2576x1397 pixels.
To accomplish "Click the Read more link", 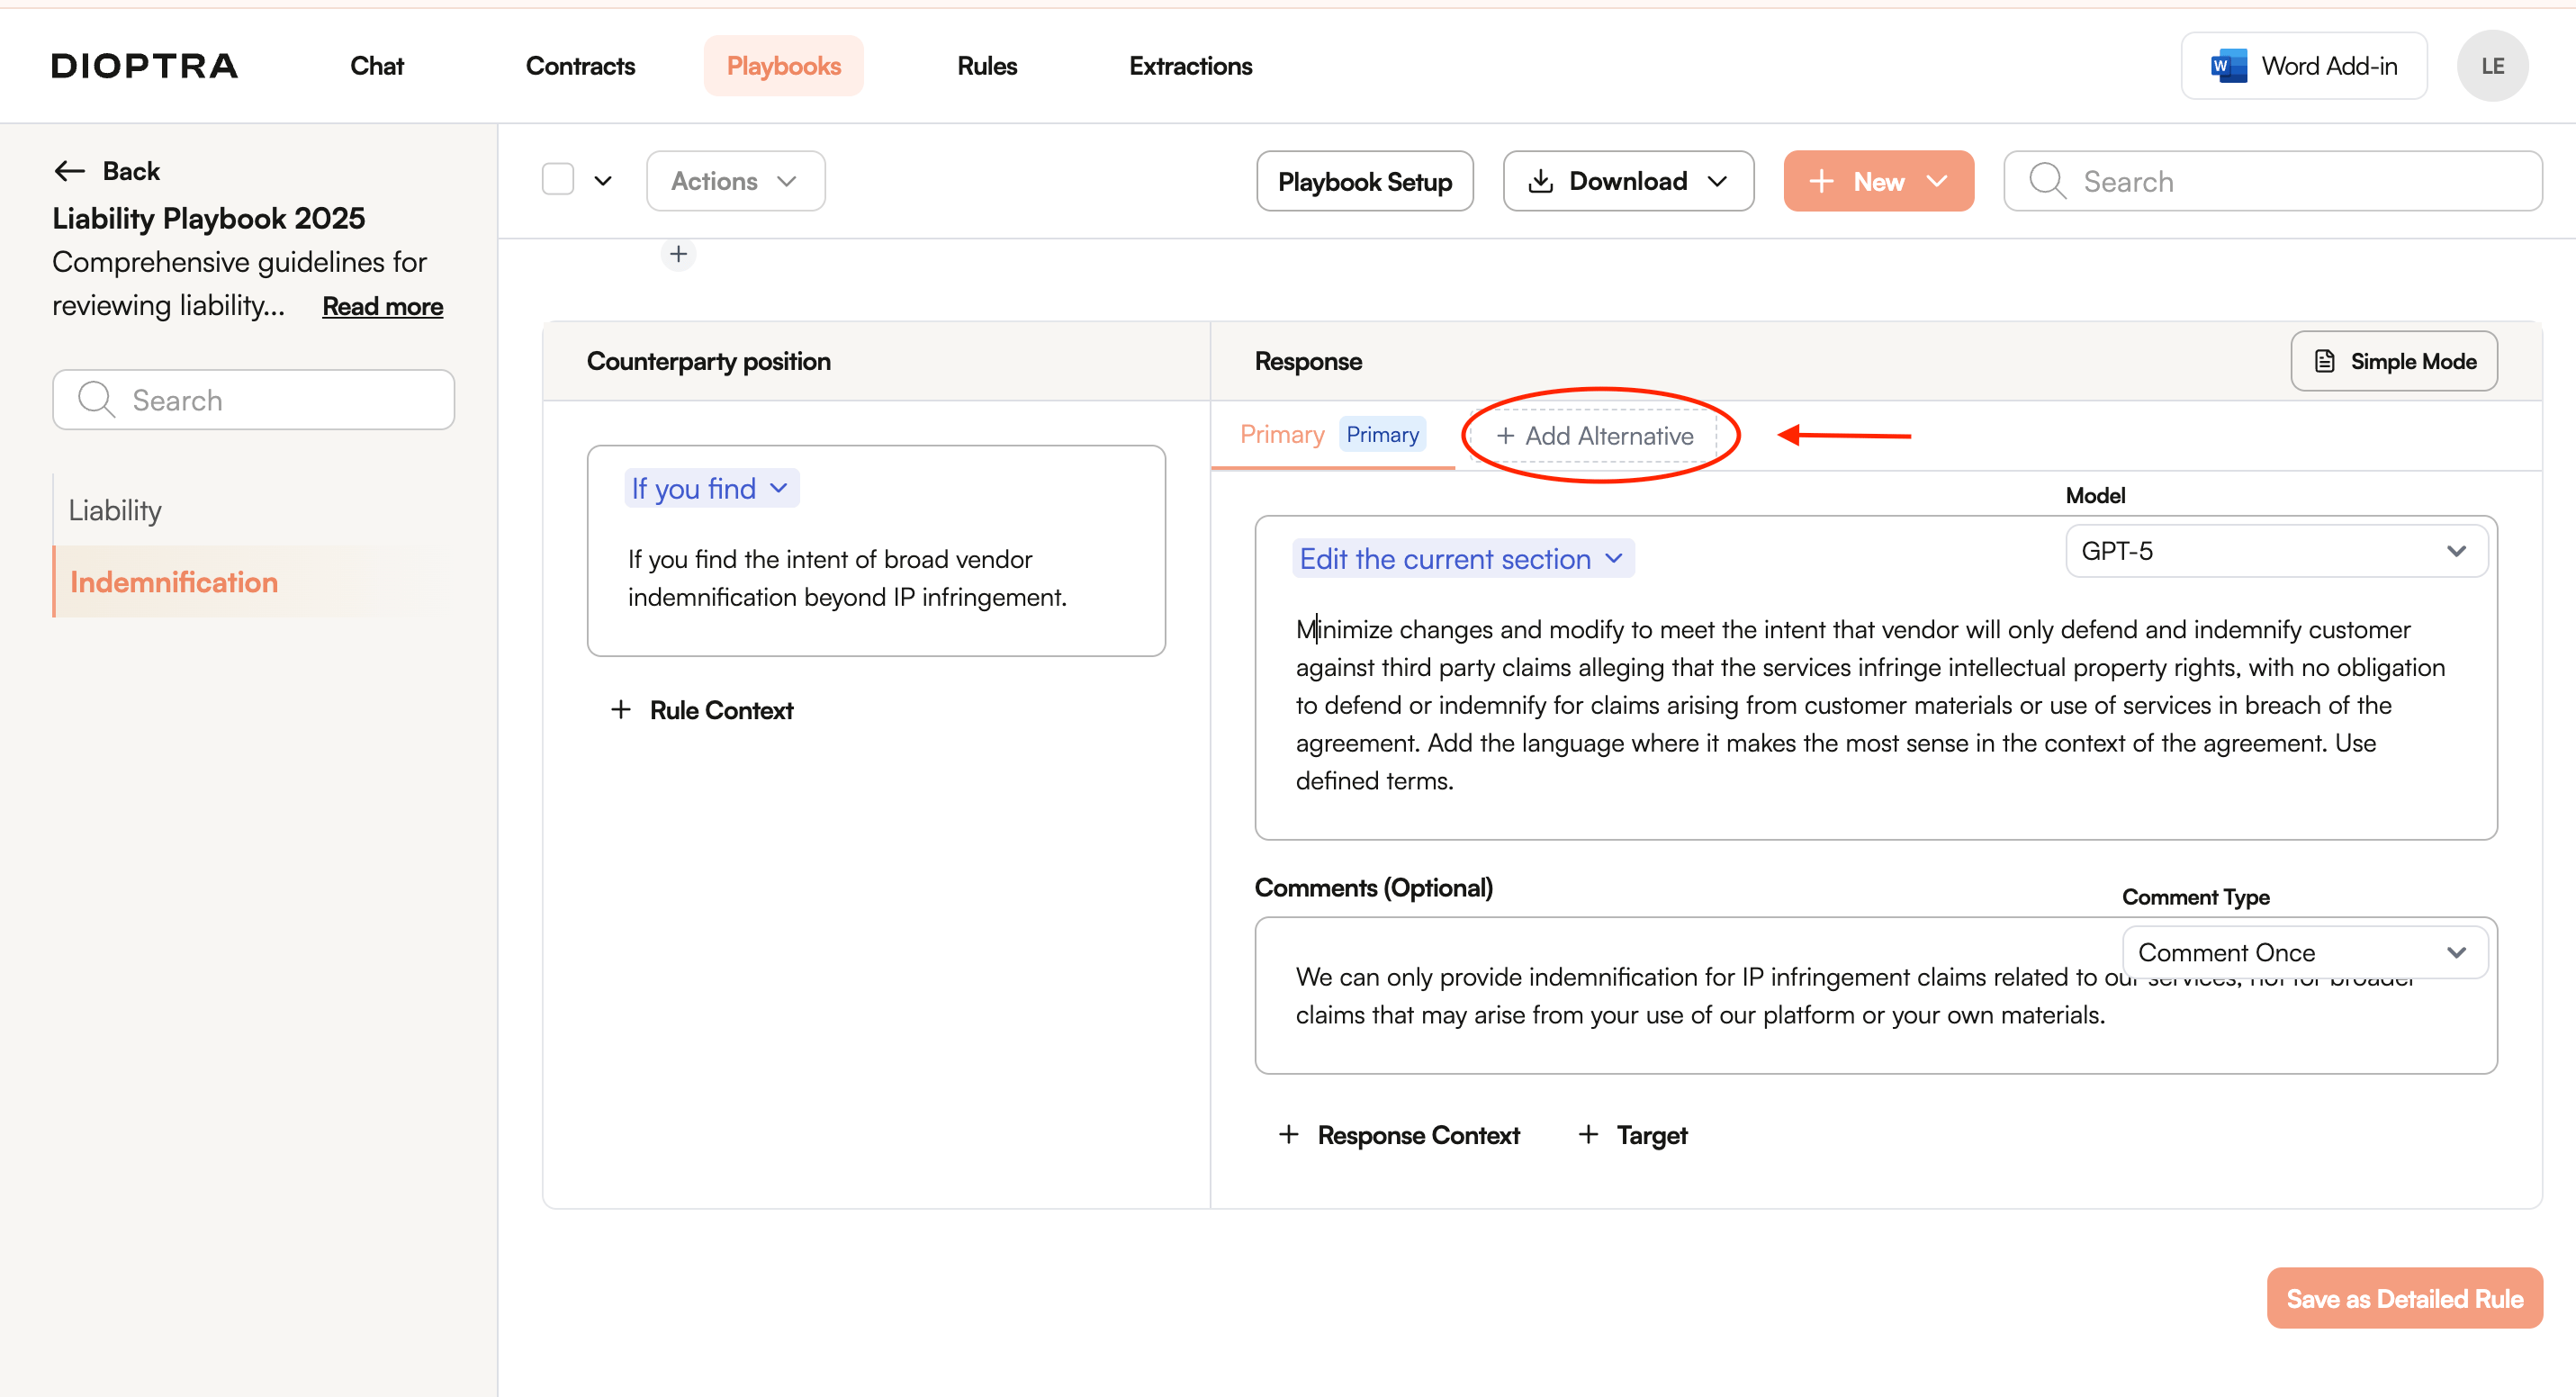I will click(x=382, y=306).
